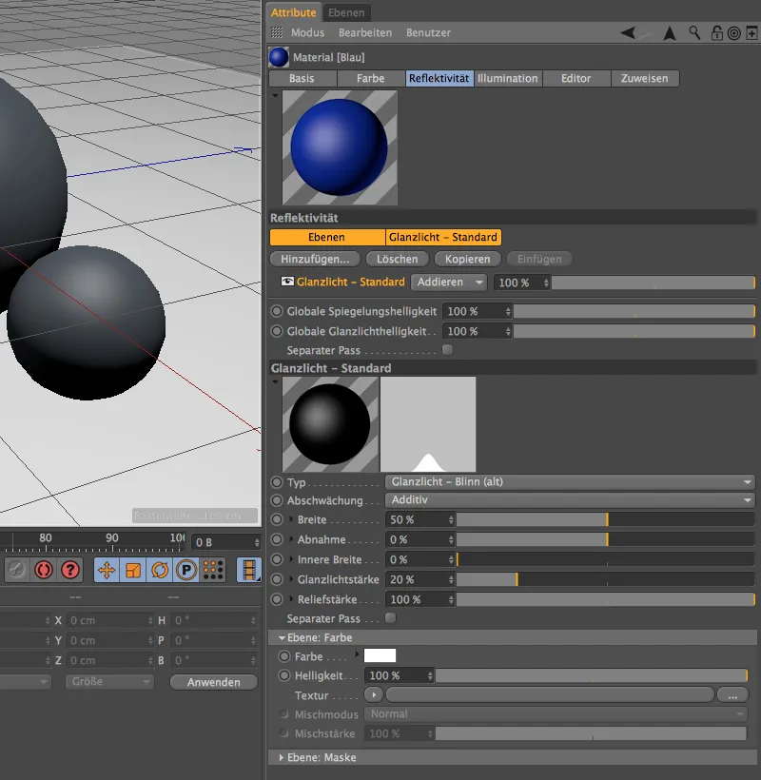Viewport: 761px width, 780px height.
Task: Toggle the parameter P icon
Action: click(x=186, y=570)
